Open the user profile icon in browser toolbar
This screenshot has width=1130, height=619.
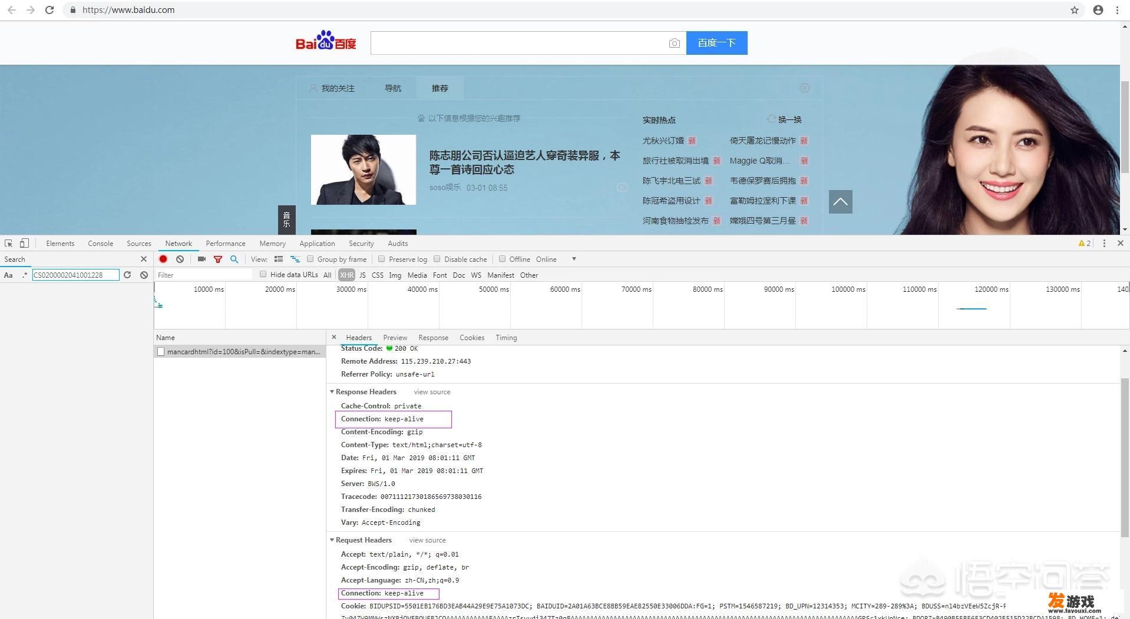1098,10
